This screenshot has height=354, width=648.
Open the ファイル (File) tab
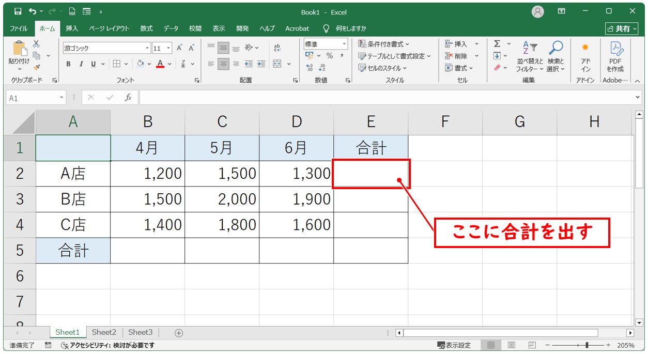[19, 28]
